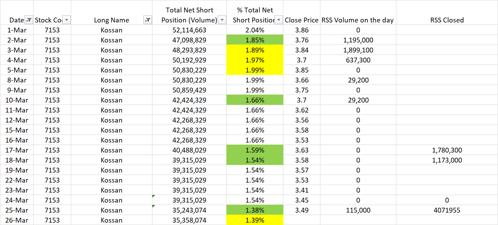Select the yellow-highlighted 1.89% cell
The height and width of the screenshot is (225, 498).
255,50
